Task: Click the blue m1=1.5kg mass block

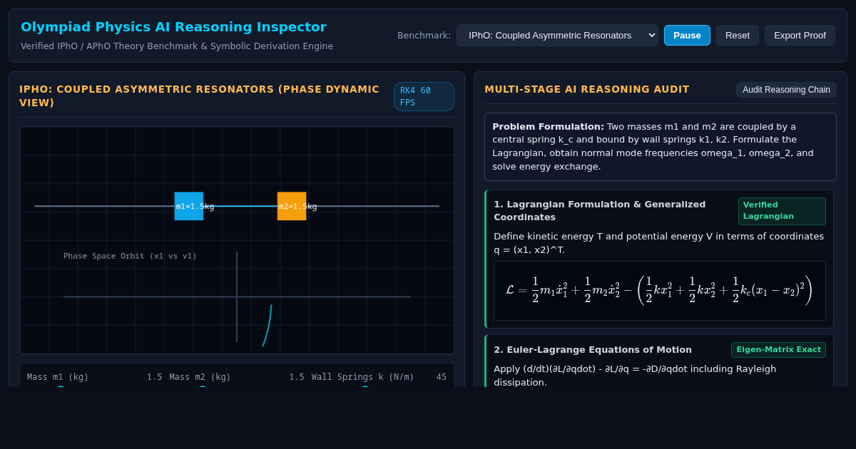Action: point(189,206)
